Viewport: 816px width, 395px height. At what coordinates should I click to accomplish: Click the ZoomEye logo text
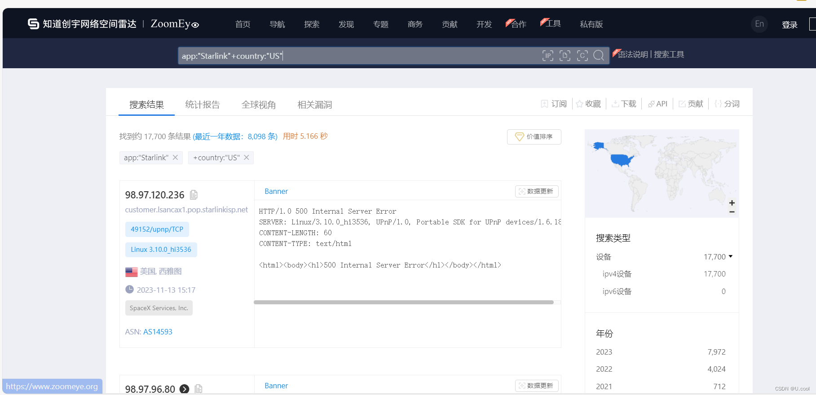[175, 24]
